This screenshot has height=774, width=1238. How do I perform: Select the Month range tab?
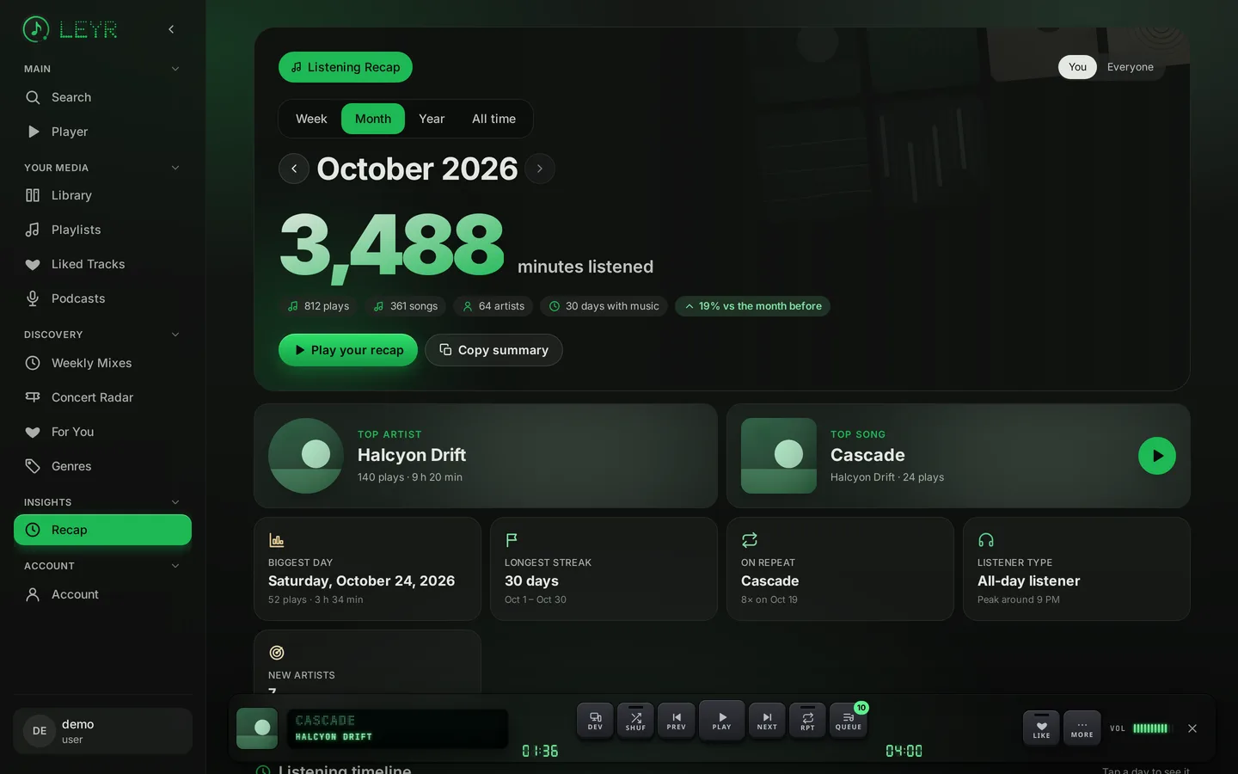coord(373,119)
